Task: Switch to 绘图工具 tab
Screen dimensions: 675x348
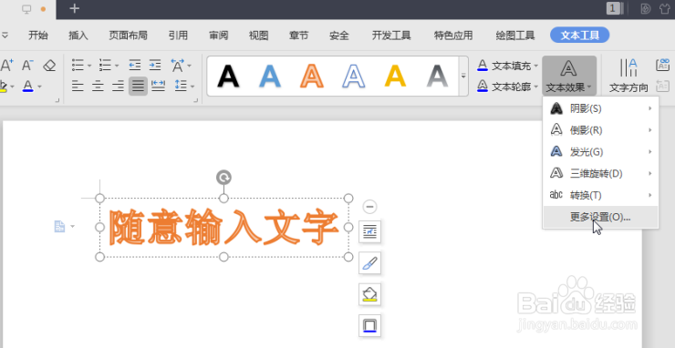Action: 515,36
